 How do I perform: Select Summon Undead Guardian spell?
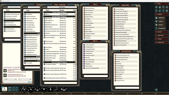point(92,68)
